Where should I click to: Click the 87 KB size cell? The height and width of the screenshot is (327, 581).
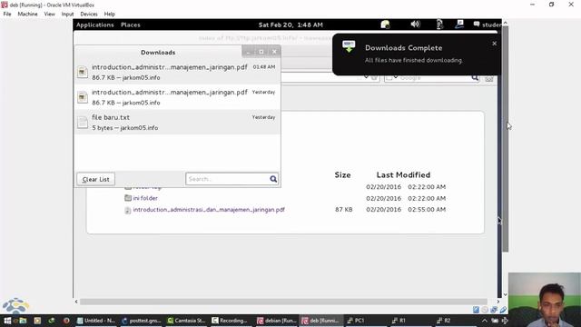344,210
